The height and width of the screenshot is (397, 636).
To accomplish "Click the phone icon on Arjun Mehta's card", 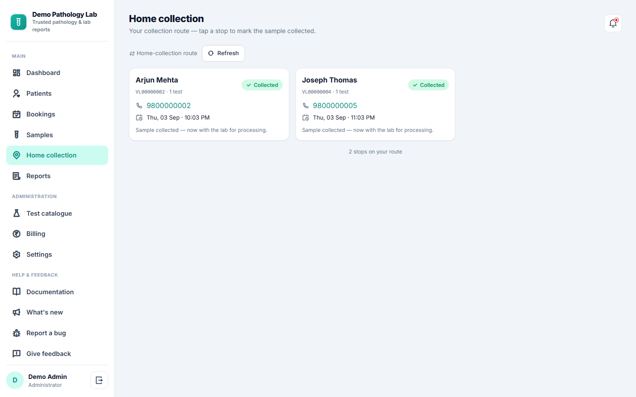I will click(x=139, y=105).
